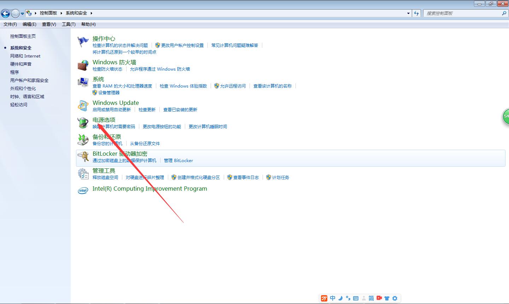This screenshot has width=509, height=304.
Task: Click 设备管理器 link
Action: (109, 93)
